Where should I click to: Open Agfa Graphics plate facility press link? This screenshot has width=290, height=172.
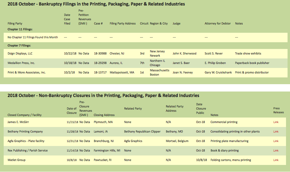point(276,141)
